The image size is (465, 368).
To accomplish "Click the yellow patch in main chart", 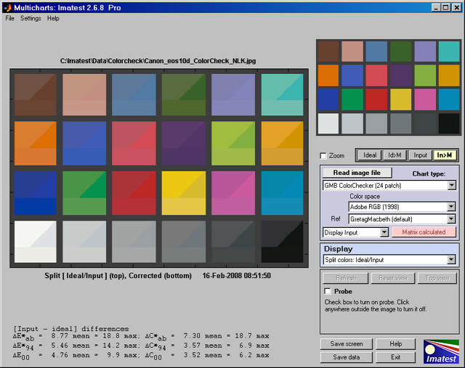I will tap(184, 193).
